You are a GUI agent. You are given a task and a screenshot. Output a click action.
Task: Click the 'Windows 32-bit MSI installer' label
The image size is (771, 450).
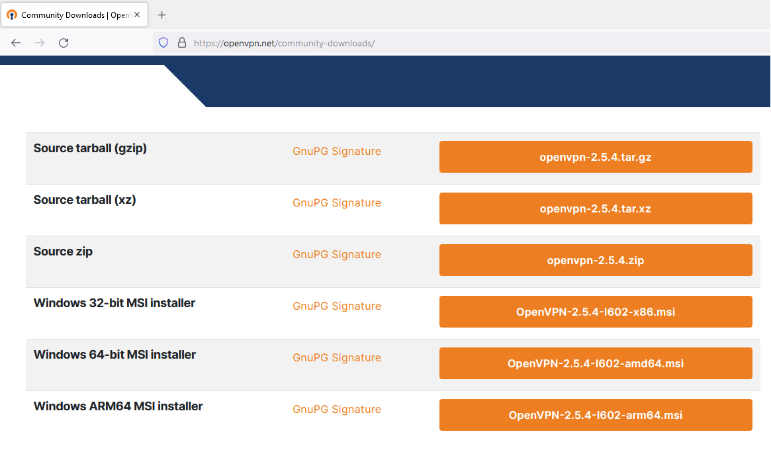click(x=114, y=303)
